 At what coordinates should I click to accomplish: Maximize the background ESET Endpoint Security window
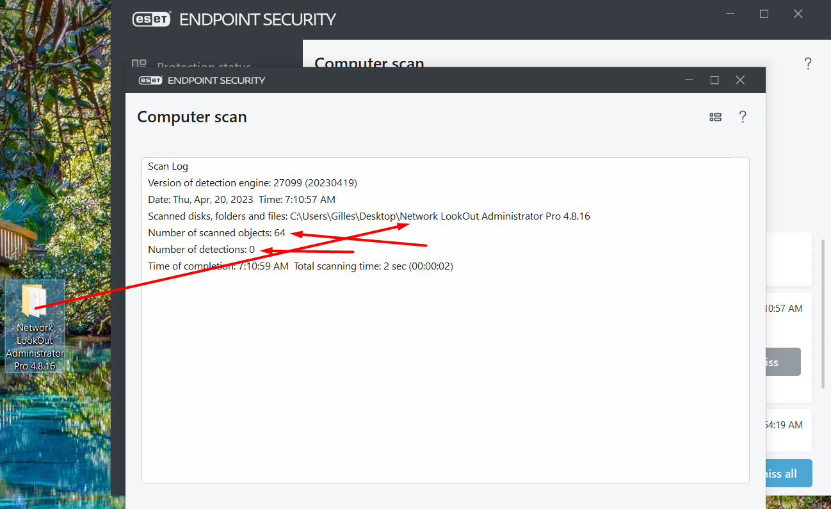pyautogui.click(x=764, y=13)
